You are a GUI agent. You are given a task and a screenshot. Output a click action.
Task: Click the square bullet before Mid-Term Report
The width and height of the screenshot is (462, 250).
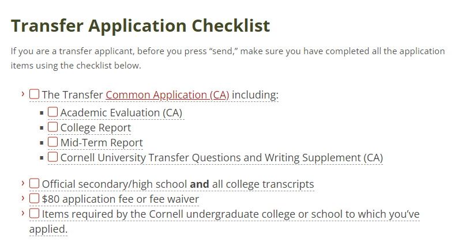(42, 143)
